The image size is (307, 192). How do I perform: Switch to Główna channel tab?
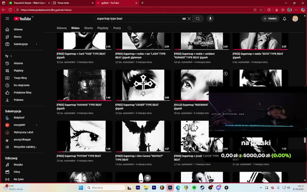click(62, 28)
